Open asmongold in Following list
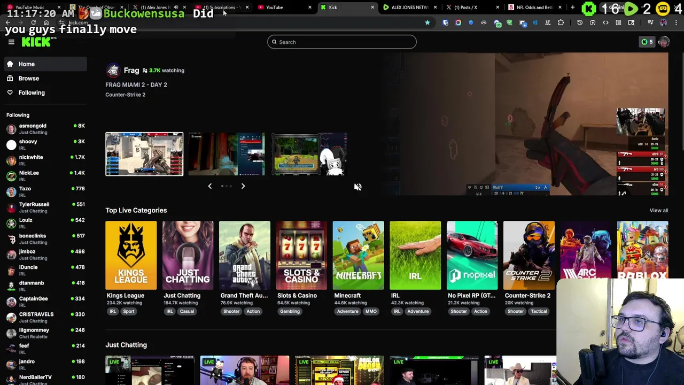The image size is (684, 385). pyautogui.click(x=45, y=129)
